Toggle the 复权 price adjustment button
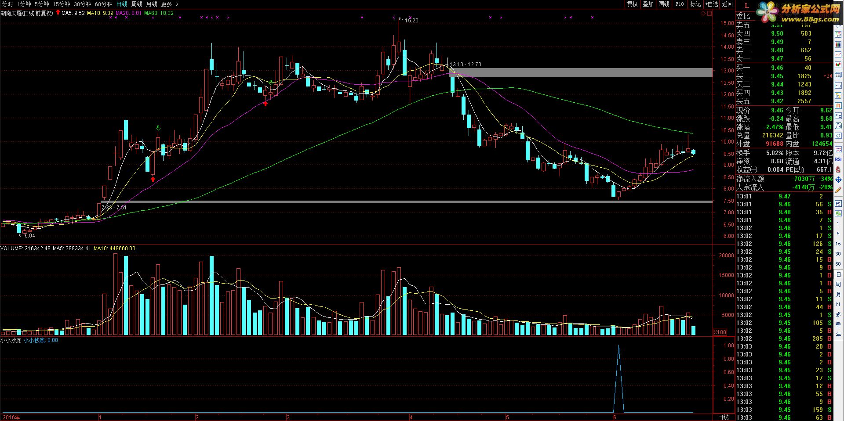 click(632, 4)
